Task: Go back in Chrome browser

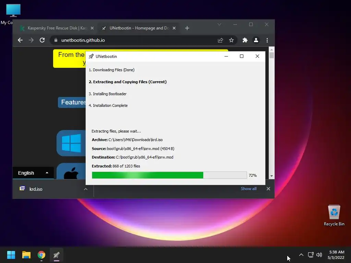Action: 20,40
